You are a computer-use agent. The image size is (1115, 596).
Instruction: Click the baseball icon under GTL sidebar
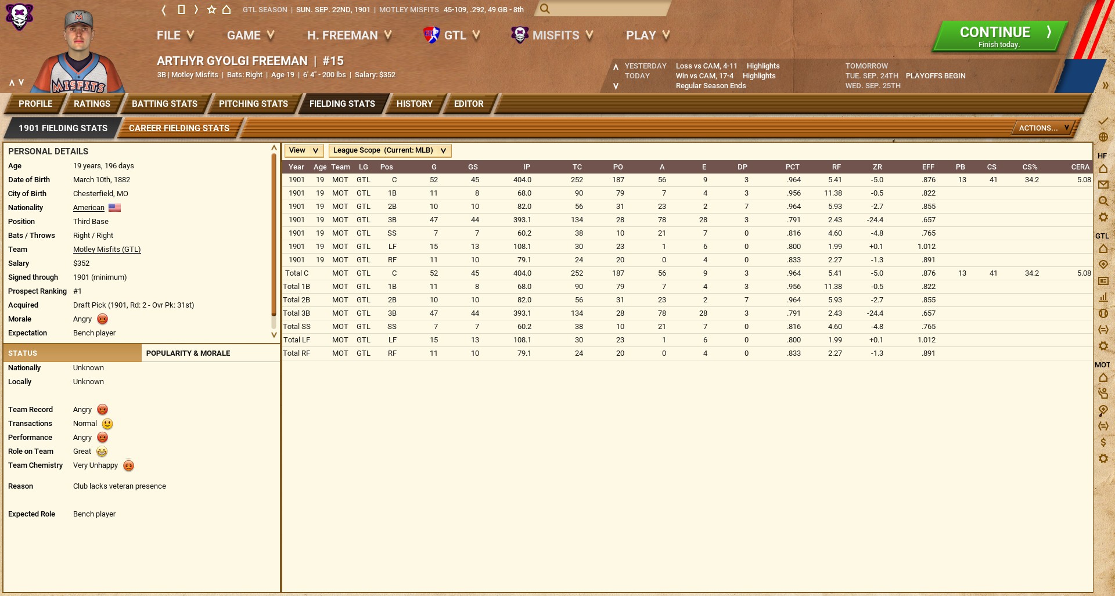click(x=1103, y=313)
